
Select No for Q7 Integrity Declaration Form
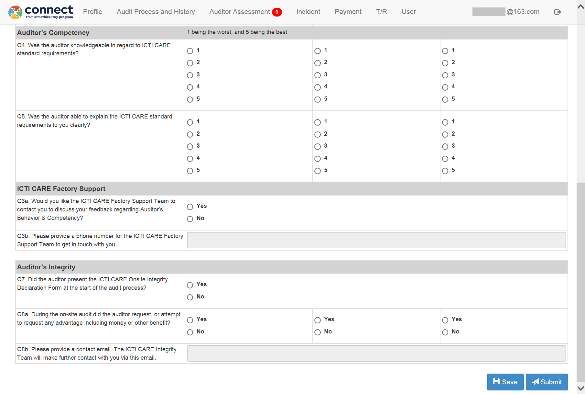(x=190, y=297)
